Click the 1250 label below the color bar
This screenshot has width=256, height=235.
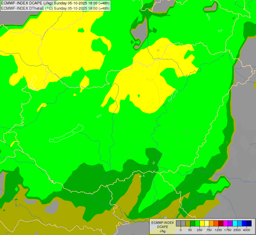218,230
